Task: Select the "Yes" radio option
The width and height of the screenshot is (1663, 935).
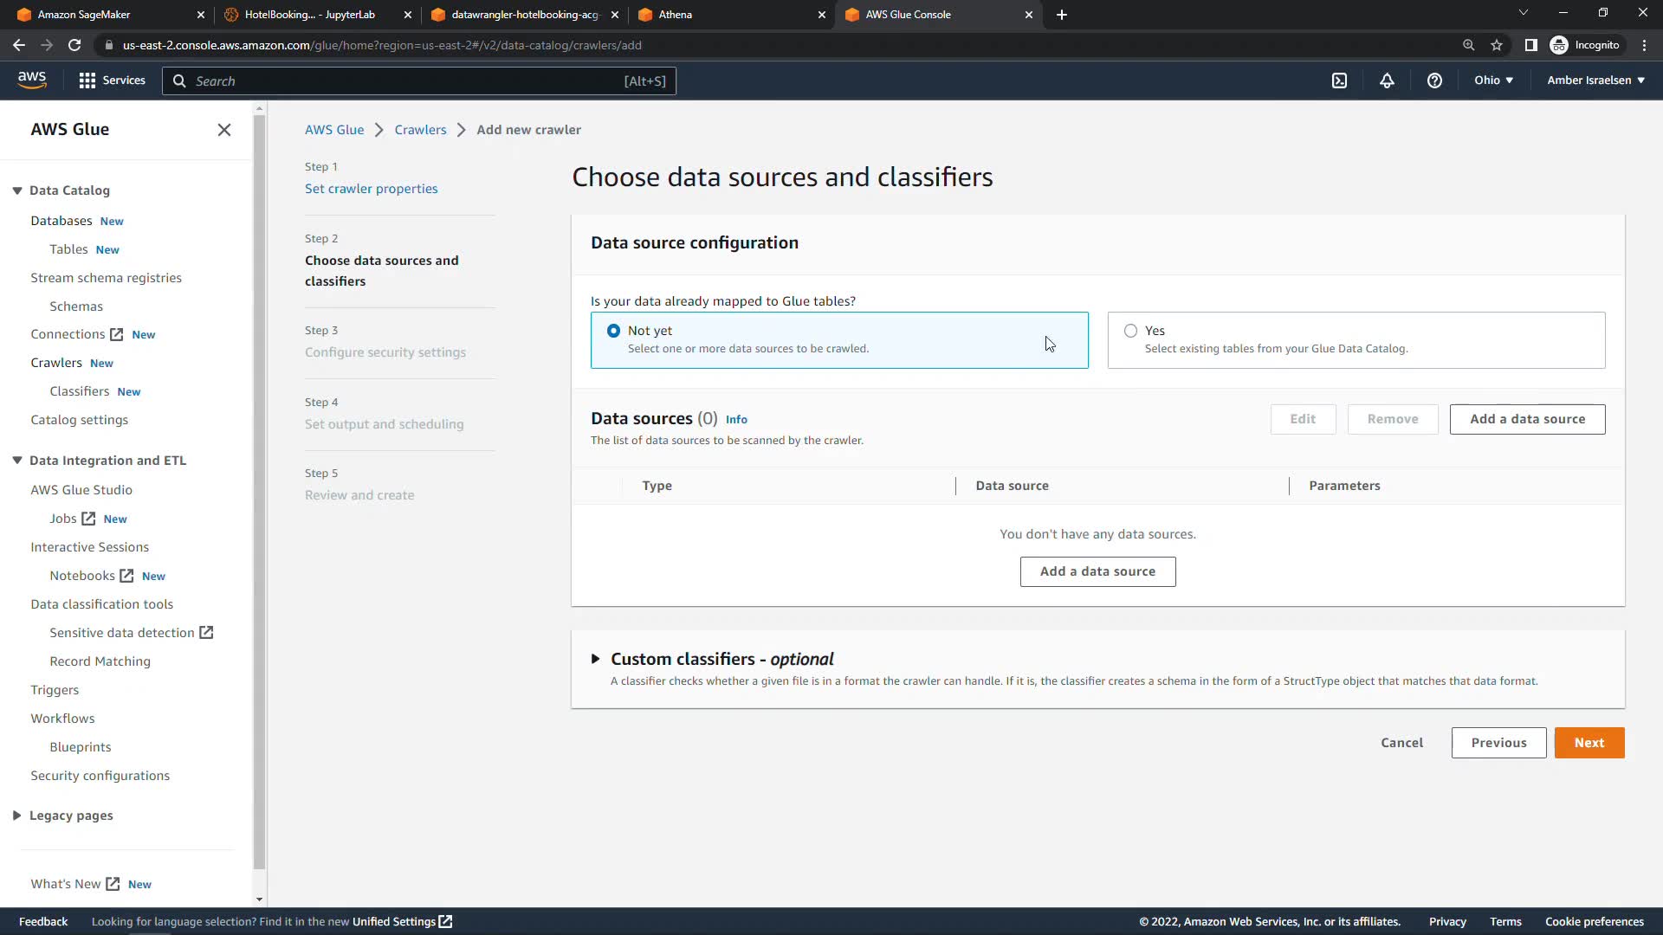Action: 1130,331
